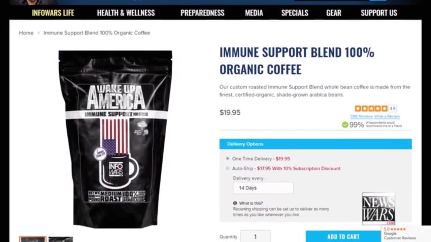
Task: Click the Write a Review link
Action: [x=387, y=116]
